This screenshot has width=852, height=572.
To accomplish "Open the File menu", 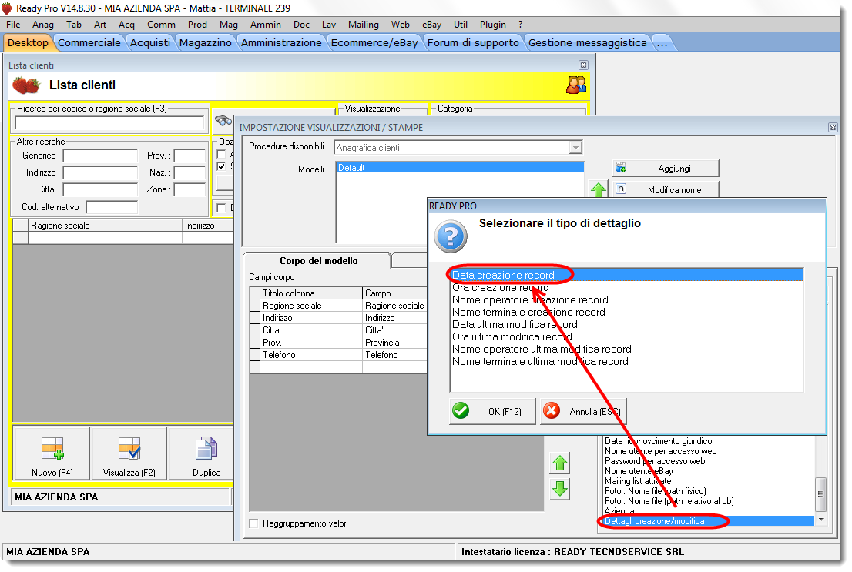I will coord(13,25).
